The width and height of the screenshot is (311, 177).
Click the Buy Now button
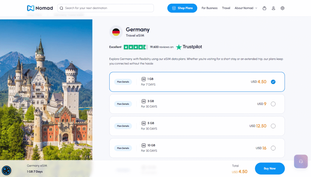[x=270, y=169]
